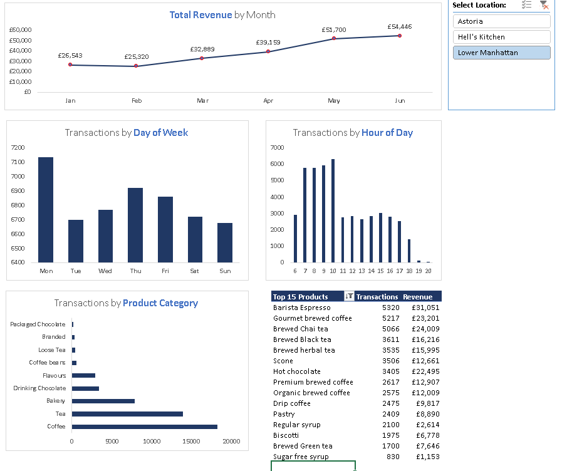
Task: Click the Tea bar in Product Category chart
Action: [127, 414]
